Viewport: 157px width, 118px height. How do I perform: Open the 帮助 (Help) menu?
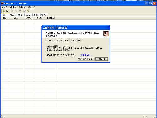[31, 7]
